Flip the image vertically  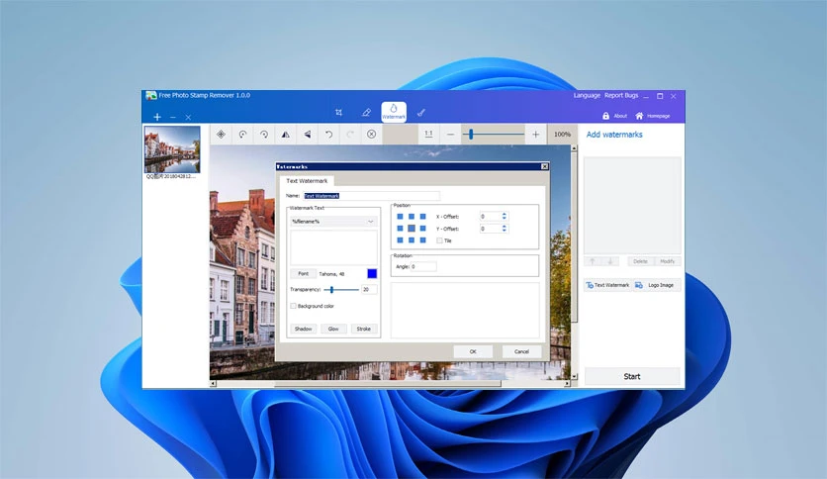(x=307, y=135)
